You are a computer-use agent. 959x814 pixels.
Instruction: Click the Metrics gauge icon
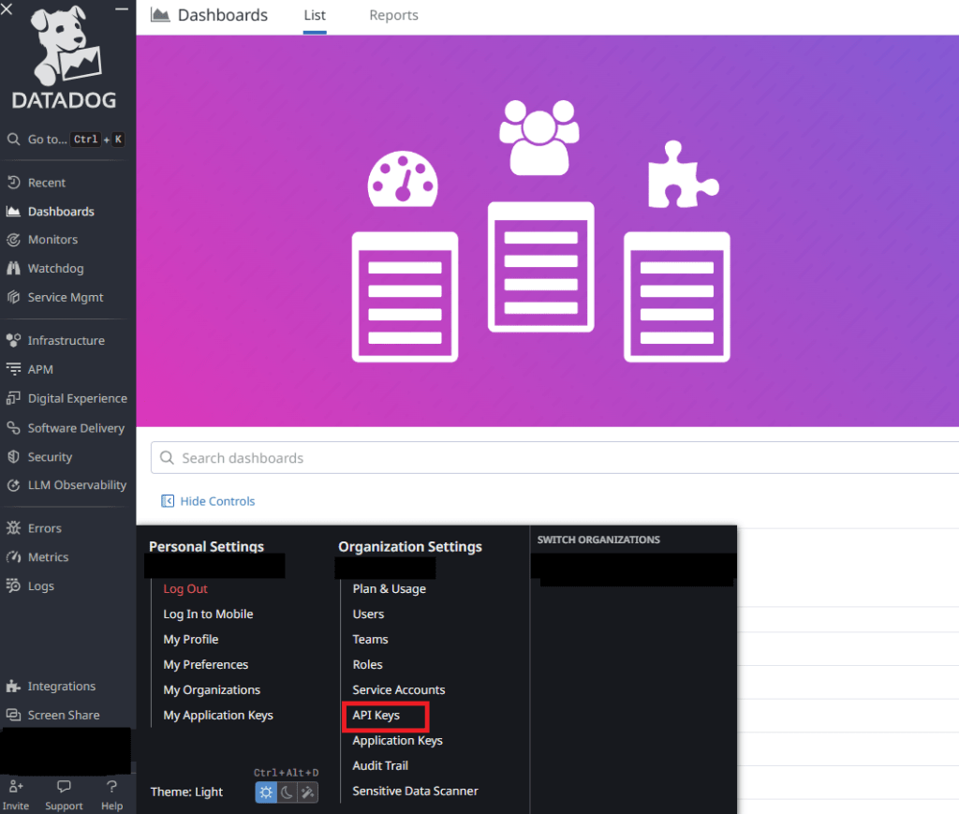(x=13, y=557)
